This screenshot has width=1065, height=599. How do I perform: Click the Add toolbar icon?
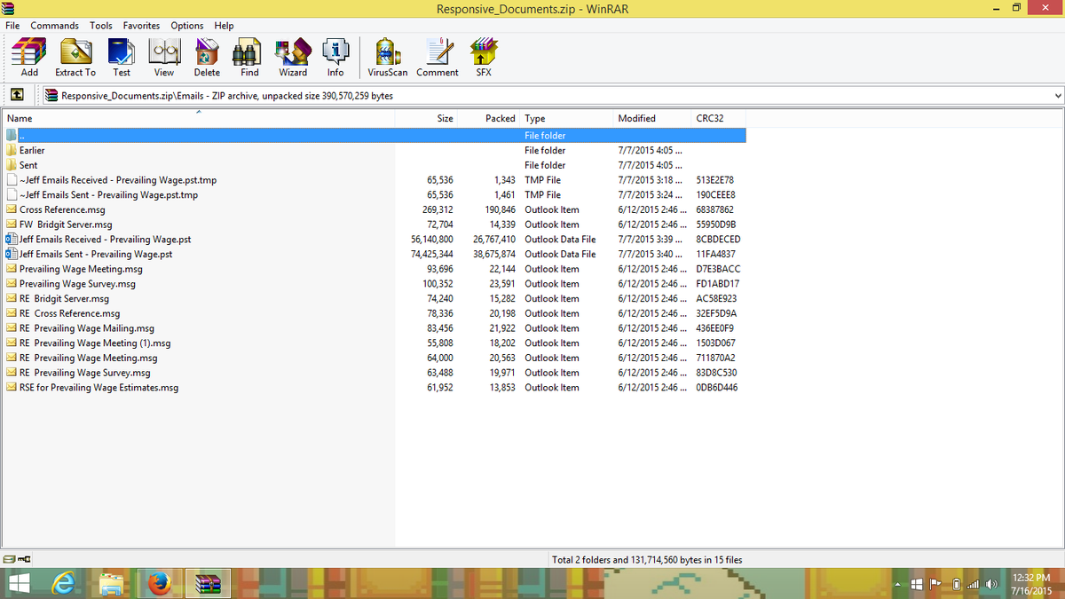point(29,58)
